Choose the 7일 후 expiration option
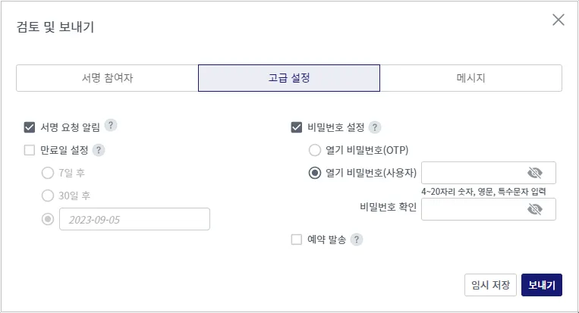 pyautogui.click(x=49, y=173)
